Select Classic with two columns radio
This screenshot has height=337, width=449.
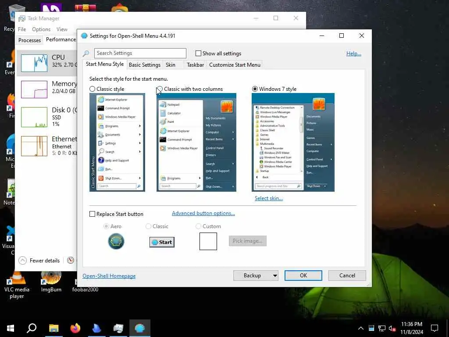160,89
